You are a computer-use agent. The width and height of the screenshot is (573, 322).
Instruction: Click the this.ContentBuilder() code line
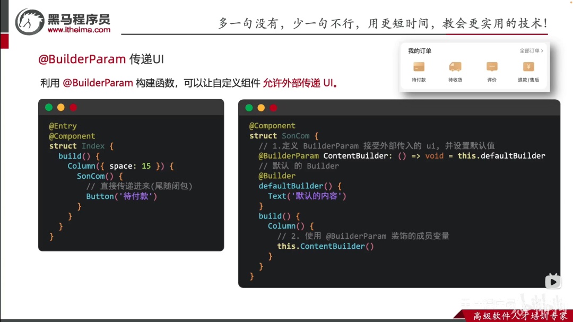(x=325, y=246)
